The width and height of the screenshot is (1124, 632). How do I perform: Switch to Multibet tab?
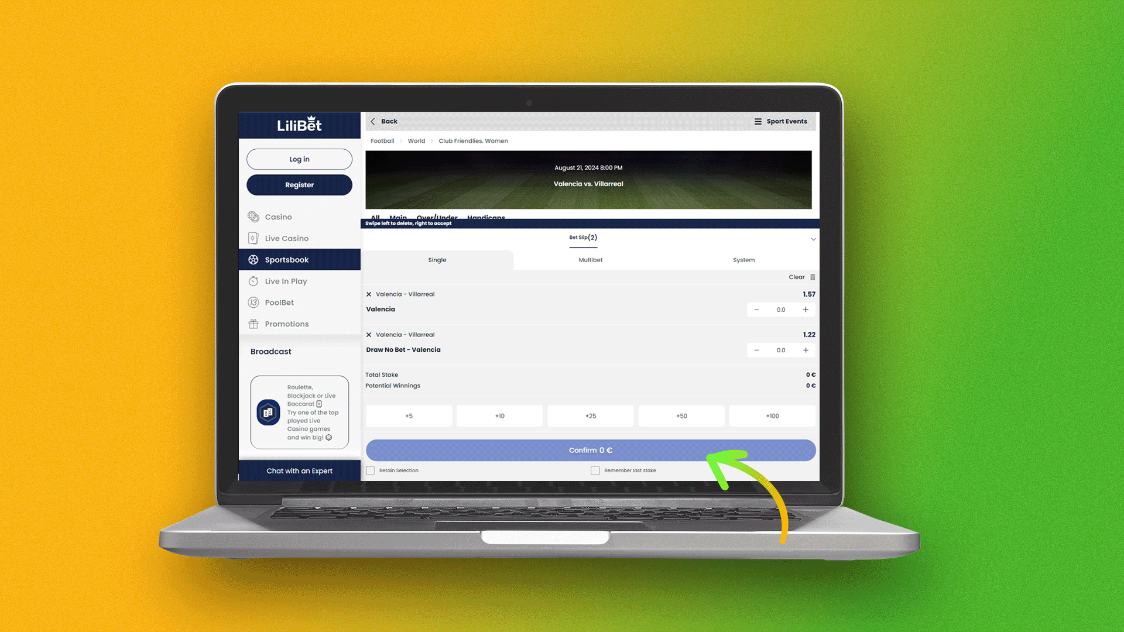coord(590,259)
